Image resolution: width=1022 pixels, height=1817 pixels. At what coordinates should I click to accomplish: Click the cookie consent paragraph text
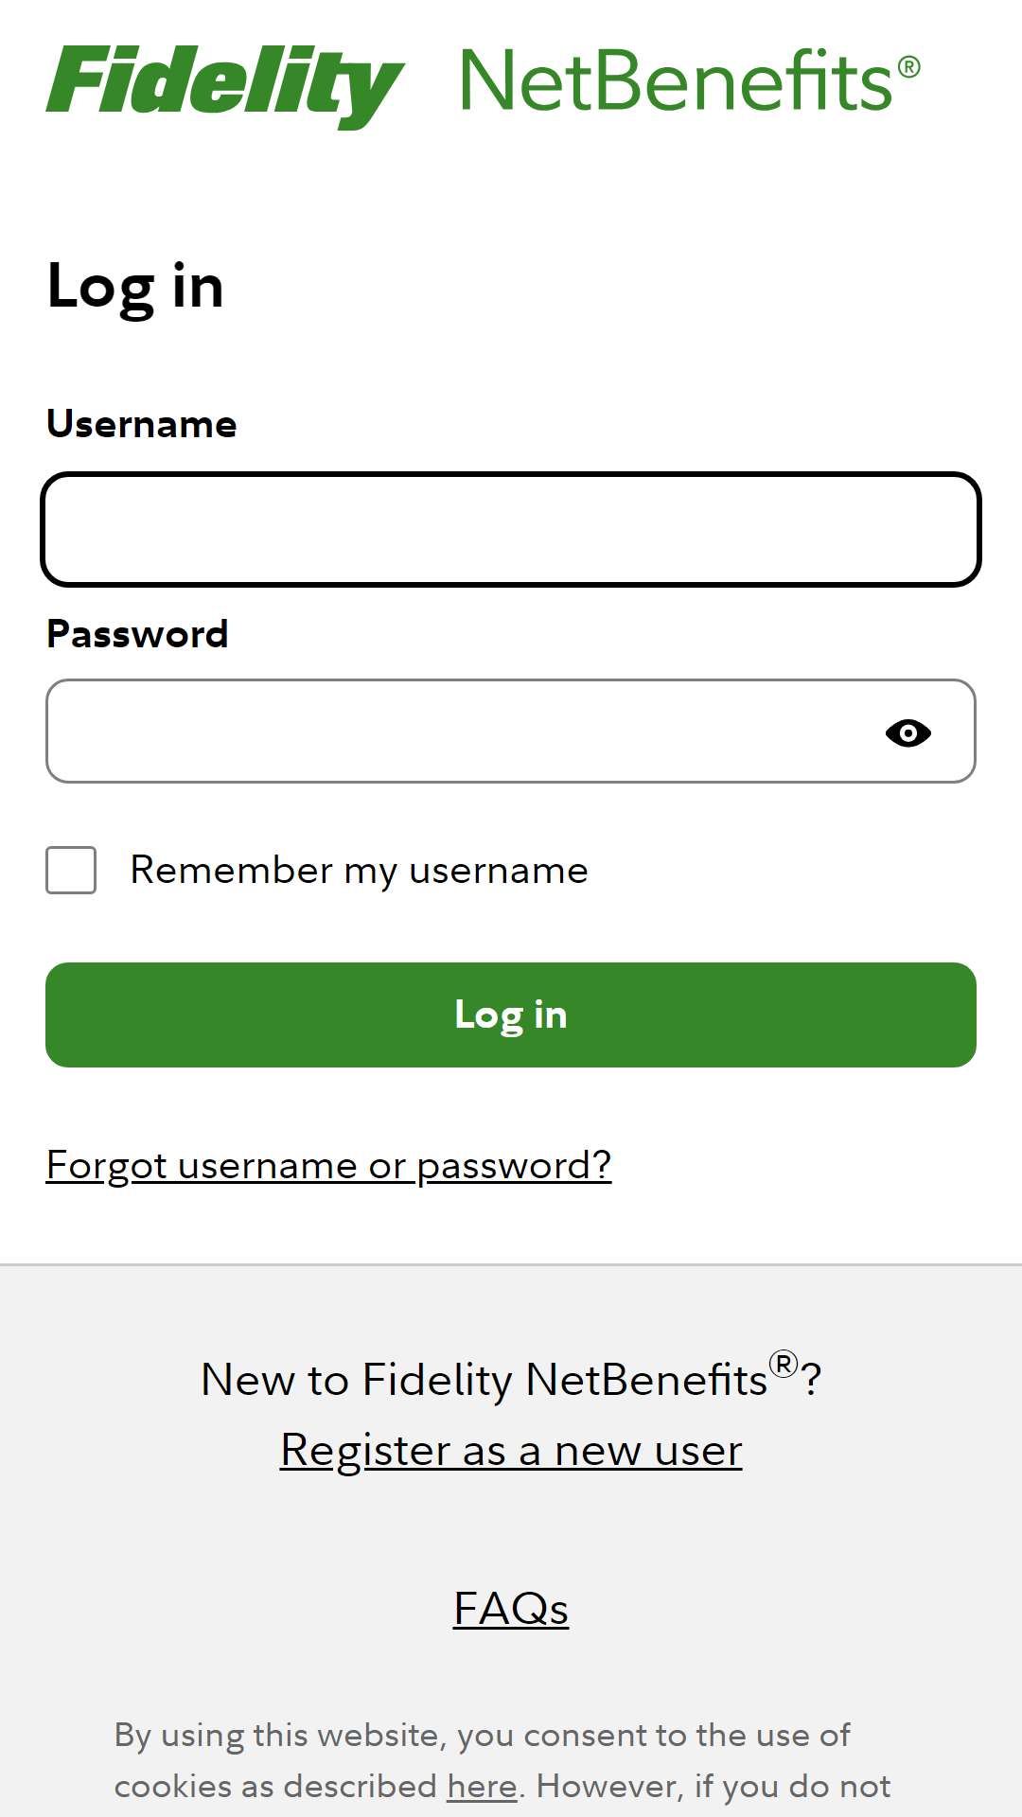[502, 1760]
